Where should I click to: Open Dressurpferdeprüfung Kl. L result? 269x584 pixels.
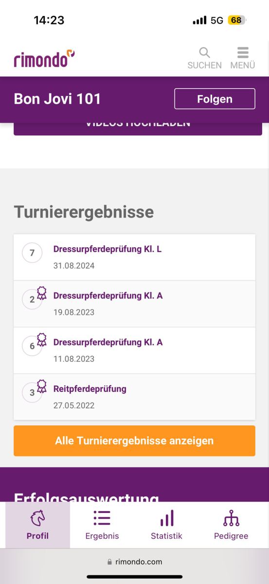108,249
